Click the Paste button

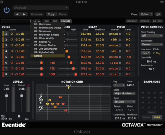click(62, 14)
